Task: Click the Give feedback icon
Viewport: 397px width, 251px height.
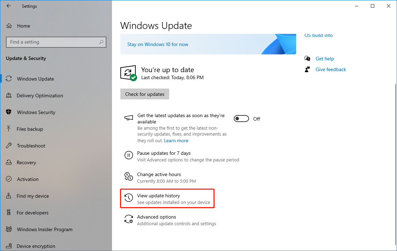Action: [307, 69]
